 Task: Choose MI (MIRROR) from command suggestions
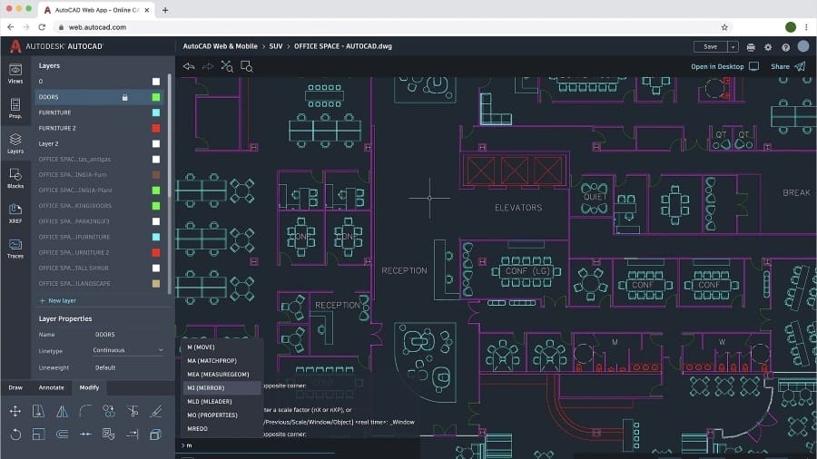tap(222, 387)
